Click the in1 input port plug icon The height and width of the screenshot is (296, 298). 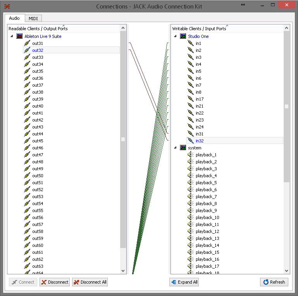pos(190,43)
